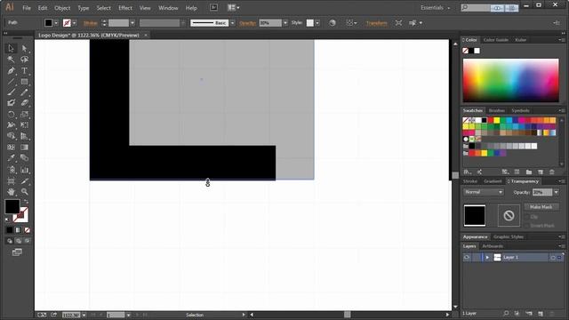Pick the Mesh tool
Screen dimensions: 569x320
pyautogui.click(x=11, y=148)
